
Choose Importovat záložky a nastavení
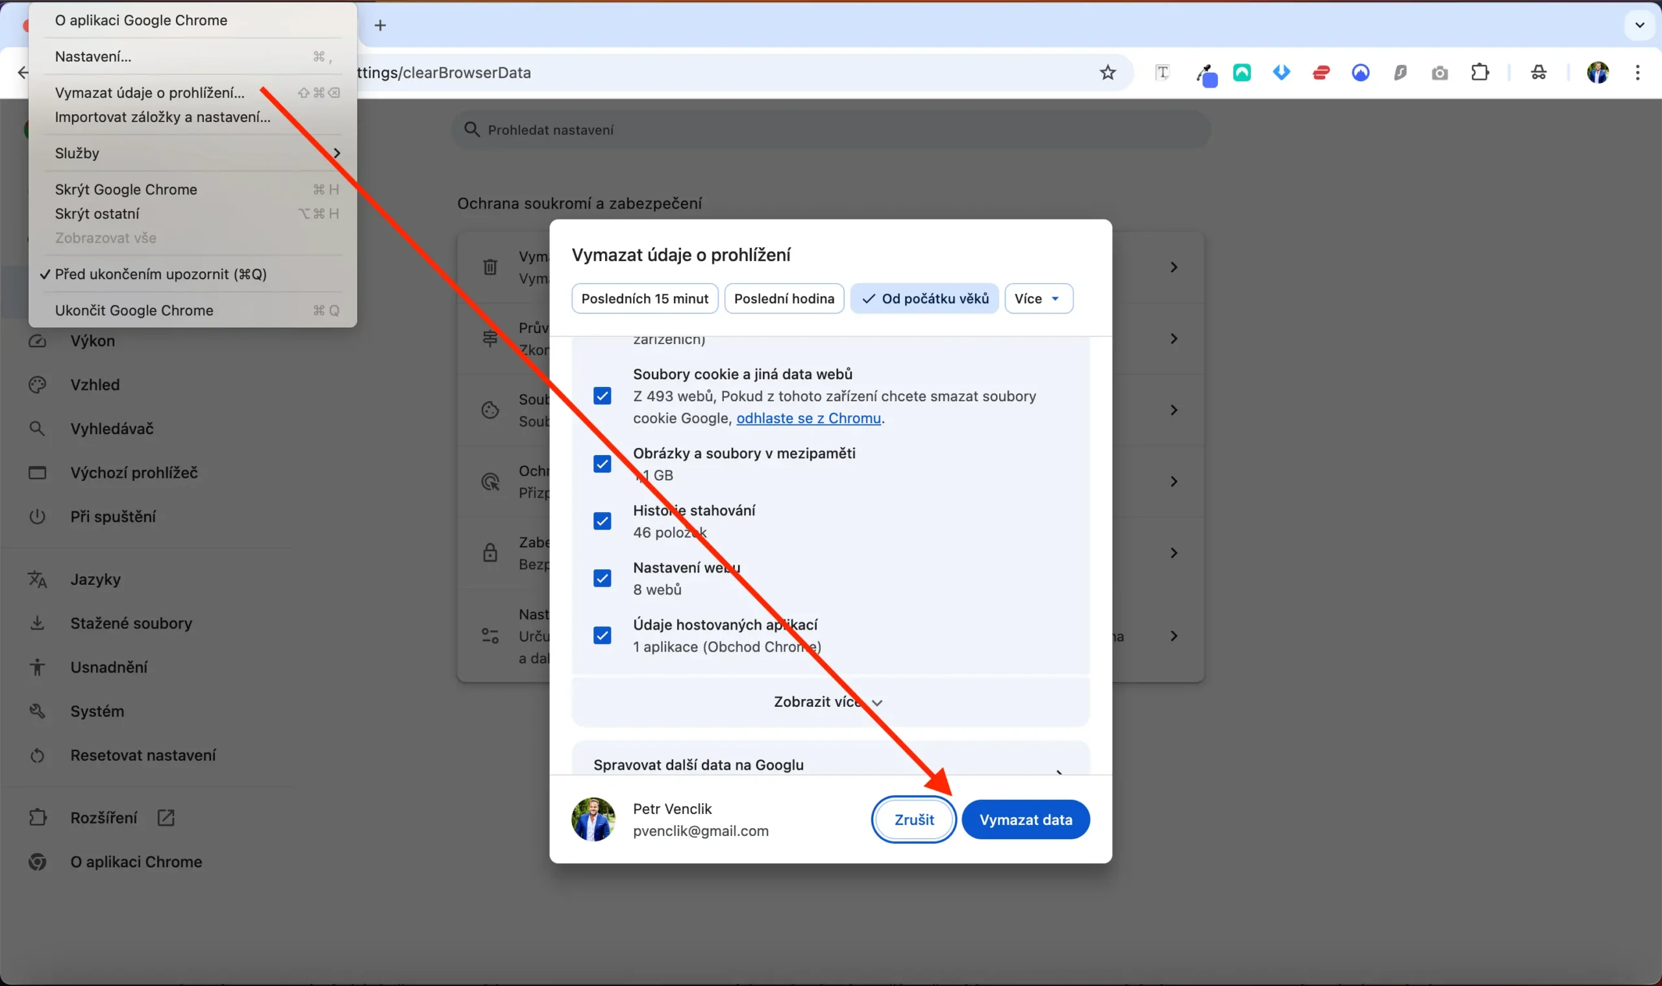point(163,117)
